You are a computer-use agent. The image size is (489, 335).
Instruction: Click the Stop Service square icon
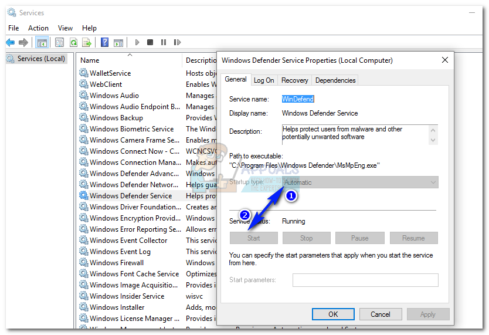click(150, 42)
